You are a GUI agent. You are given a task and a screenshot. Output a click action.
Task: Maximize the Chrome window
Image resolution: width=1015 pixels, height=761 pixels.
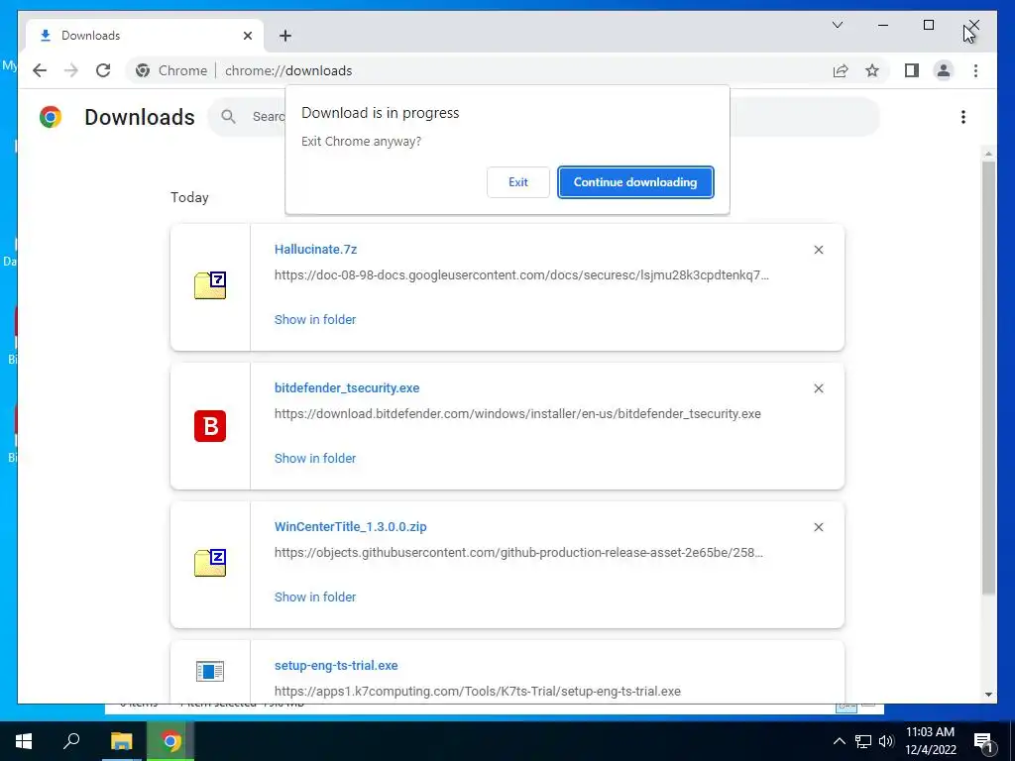[x=928, y=25]
